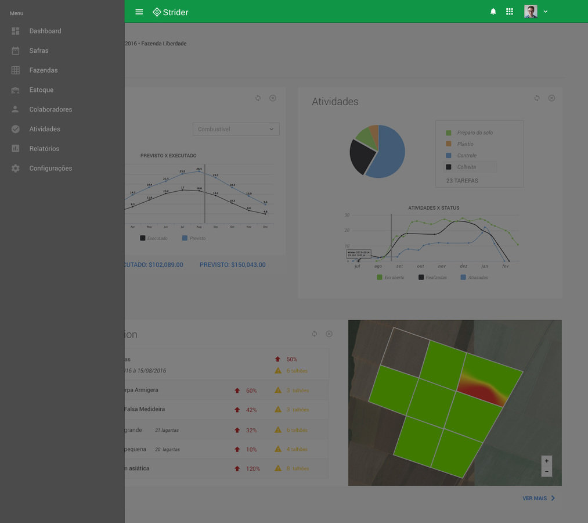The image size is (588, 523).
Task: Zoom out on the field map
Action: click(x=547, y=471)
